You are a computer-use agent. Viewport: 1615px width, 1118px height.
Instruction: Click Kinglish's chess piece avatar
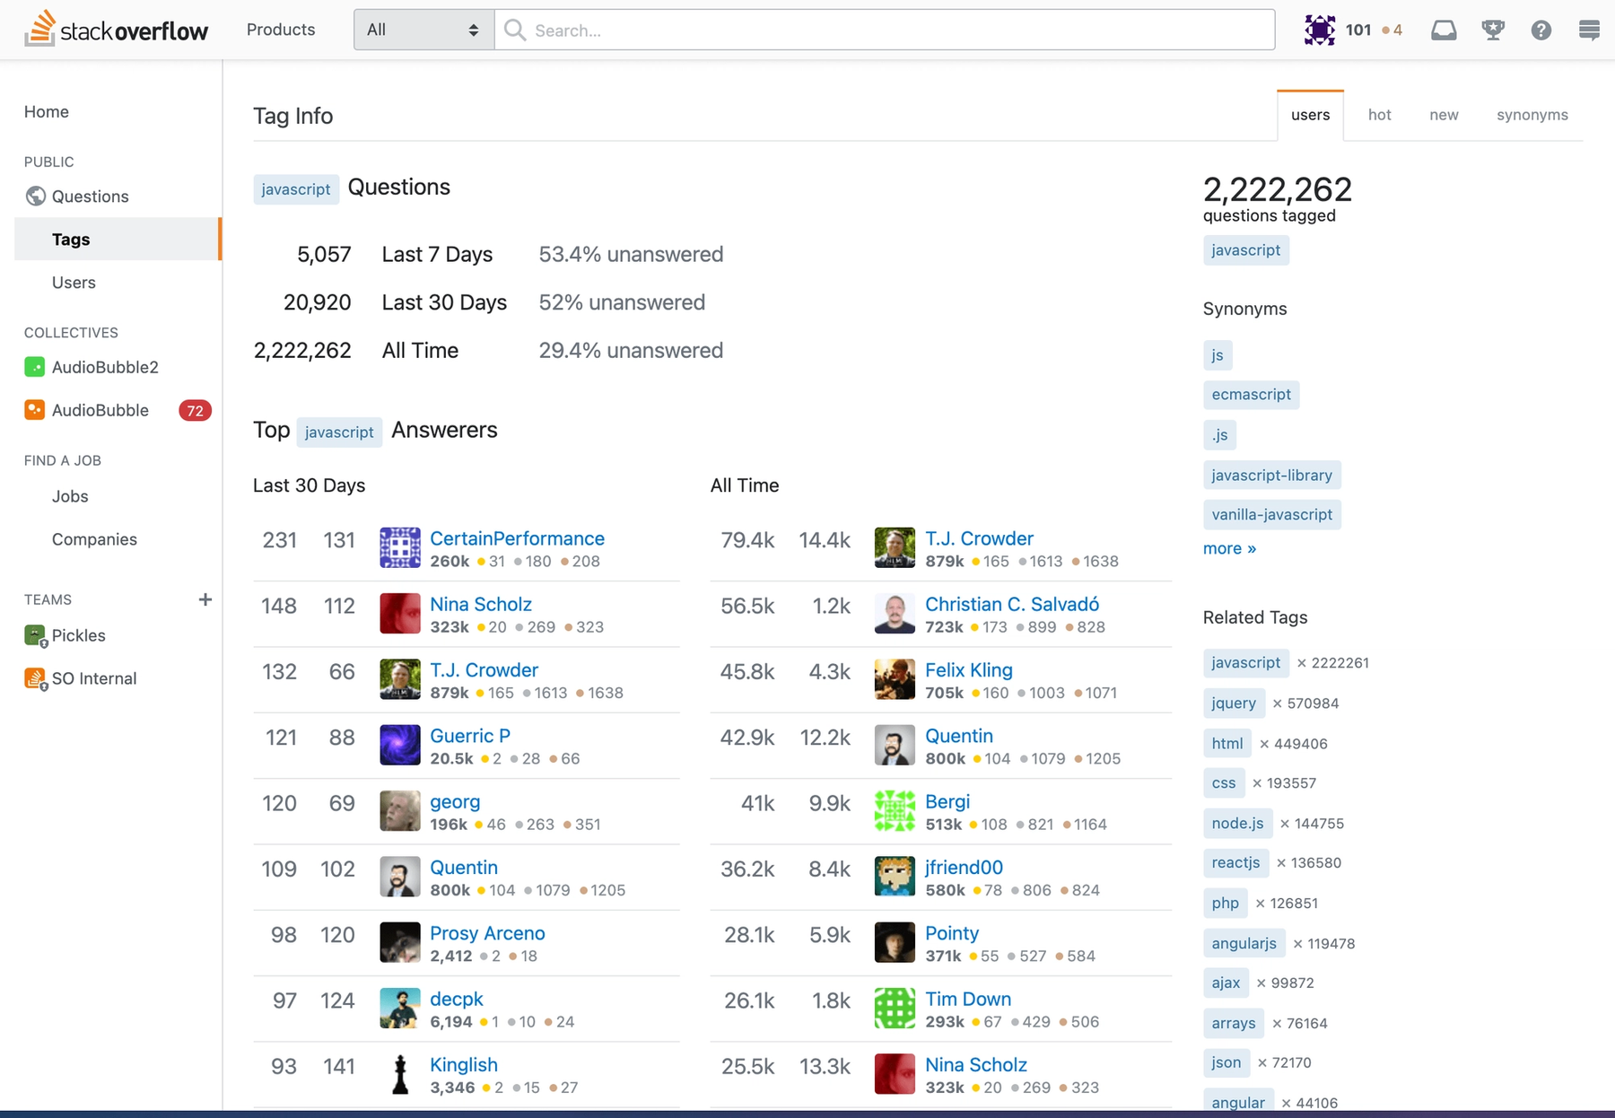pos(400,1073)
